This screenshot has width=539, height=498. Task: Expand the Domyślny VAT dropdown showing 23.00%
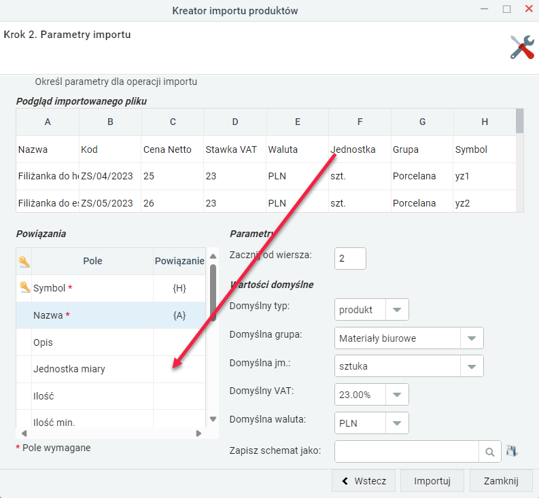(x=397, y=395)
